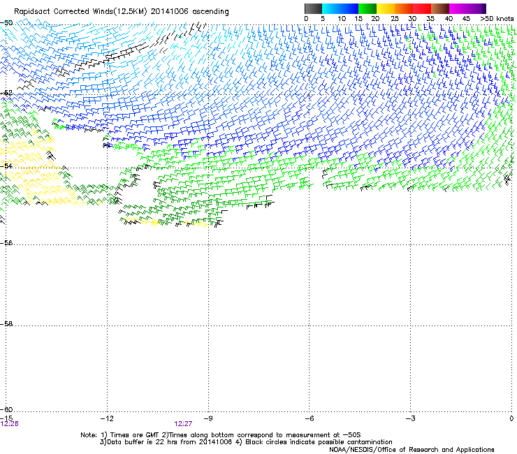Click the -12 longitude axis label
517x454 pixels.
(107, 418)
